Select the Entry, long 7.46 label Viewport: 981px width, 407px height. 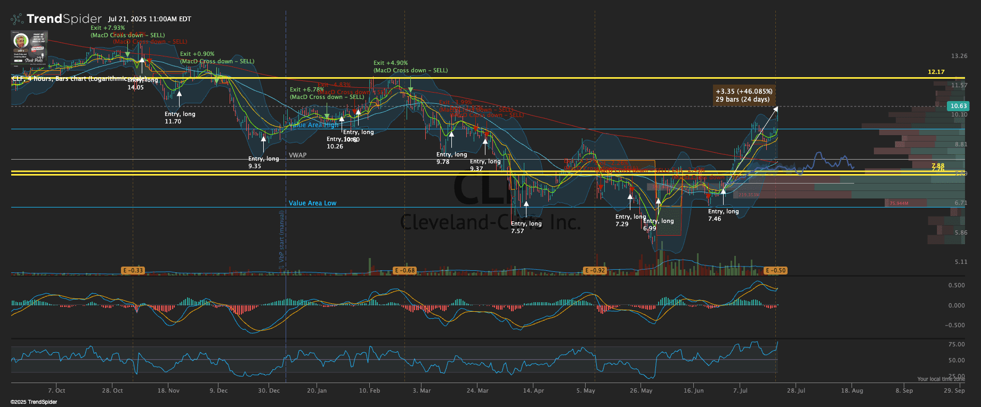click(x=724, y=215)
